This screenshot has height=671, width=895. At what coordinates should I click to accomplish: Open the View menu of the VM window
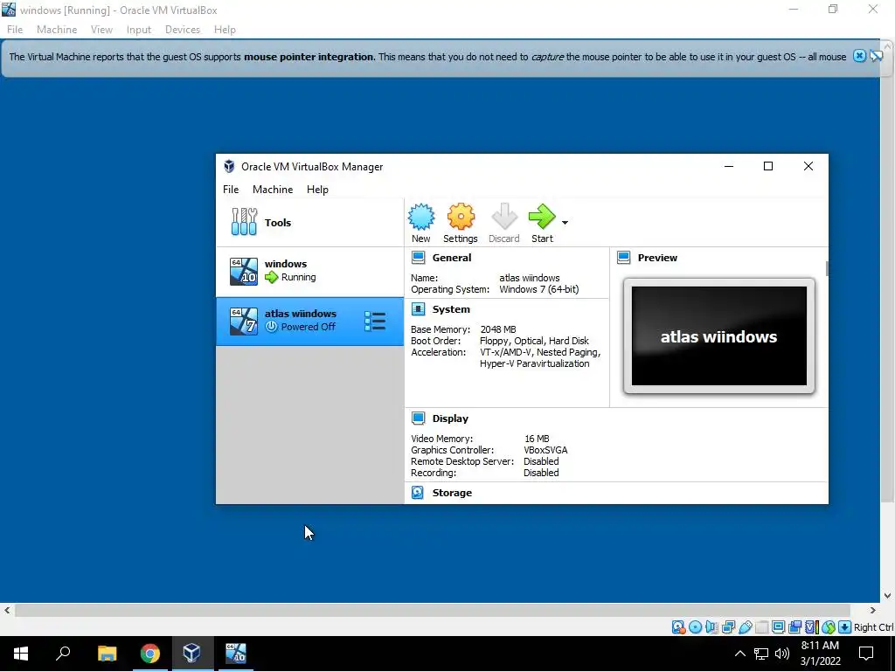[x=101, y=30]
